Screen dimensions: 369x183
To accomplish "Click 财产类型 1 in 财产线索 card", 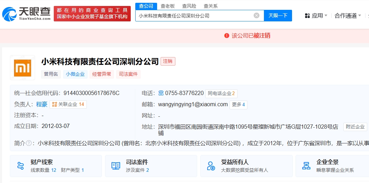I will tap(72, 170).
